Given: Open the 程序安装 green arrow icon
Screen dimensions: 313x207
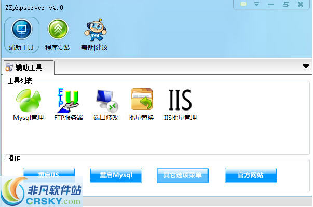Looking at the screenshot, I should click(x=58, y=30).
